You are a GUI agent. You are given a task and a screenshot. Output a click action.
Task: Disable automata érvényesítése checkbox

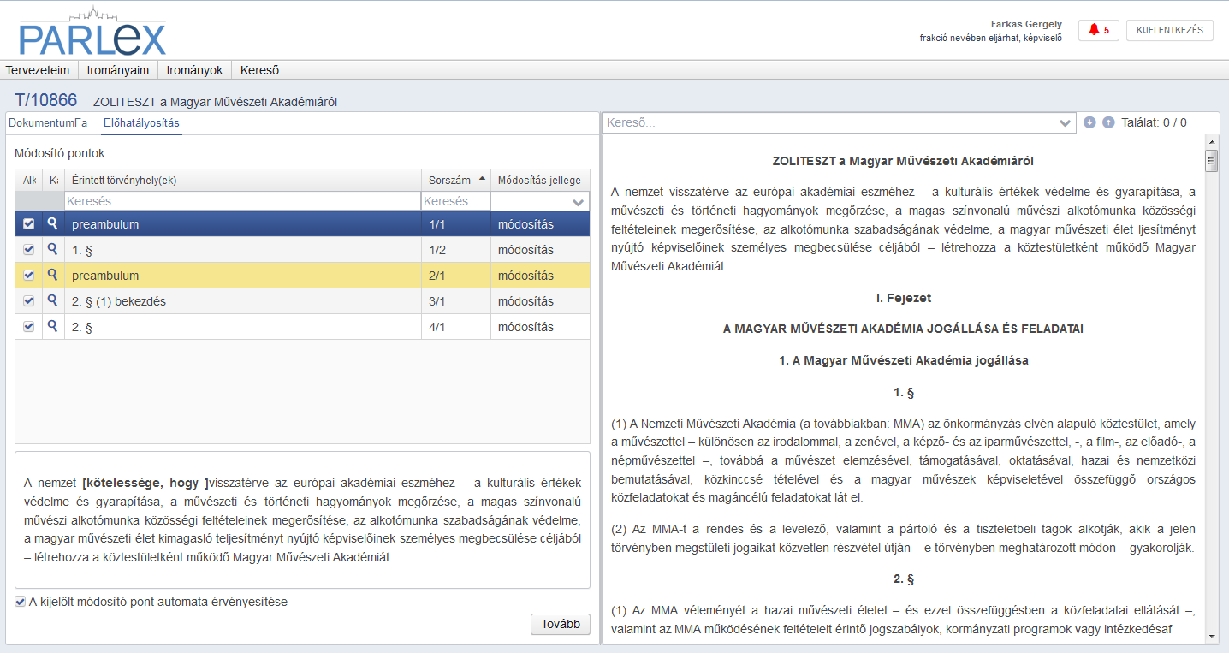20,602
